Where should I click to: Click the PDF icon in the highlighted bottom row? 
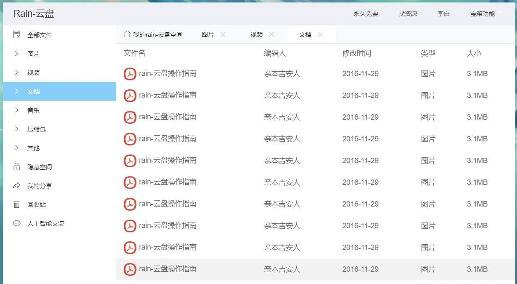tap(130, 269)
